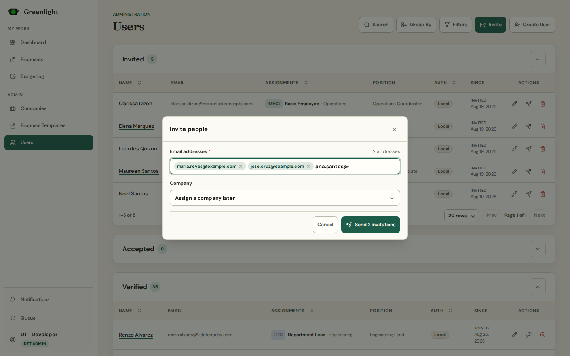
Task: Cancel the invite dialog
Action: coord(325,225)
